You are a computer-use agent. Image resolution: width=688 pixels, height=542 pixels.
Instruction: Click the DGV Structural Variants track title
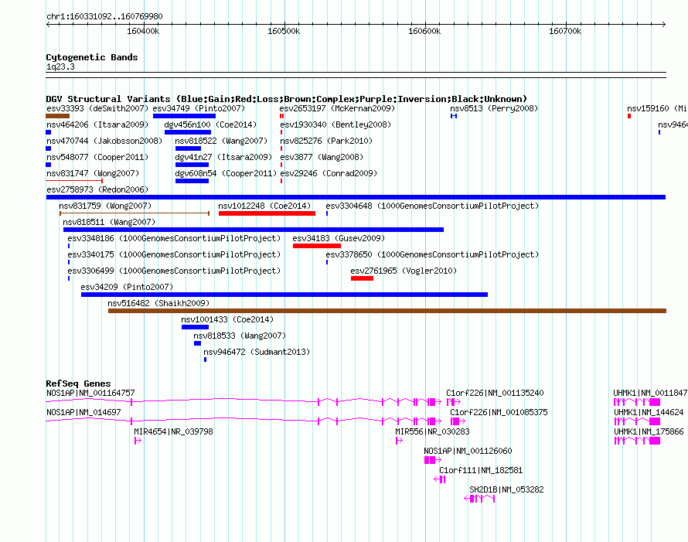[287, 99]
